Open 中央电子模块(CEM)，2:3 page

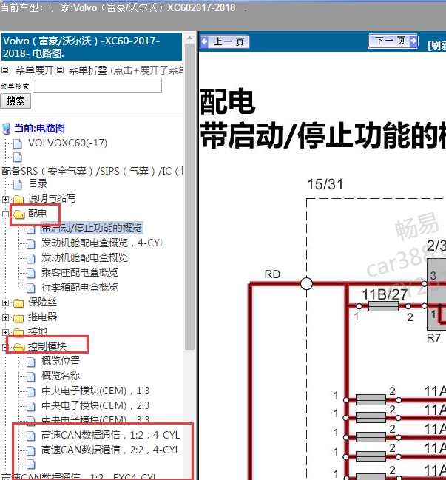tap(95, 405)
